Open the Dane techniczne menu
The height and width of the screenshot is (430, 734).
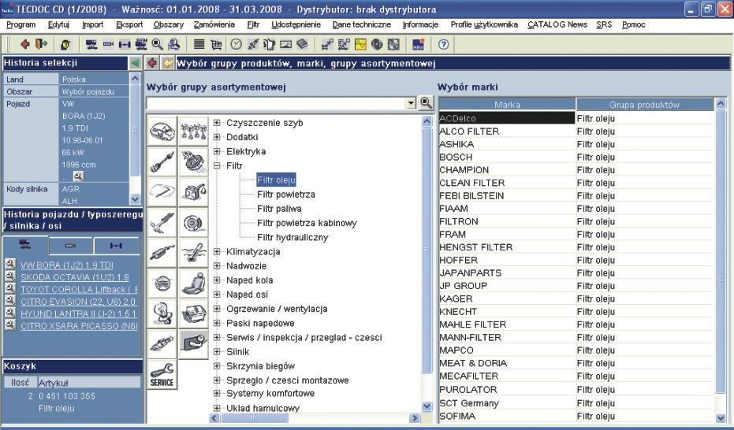pos(361,24)
